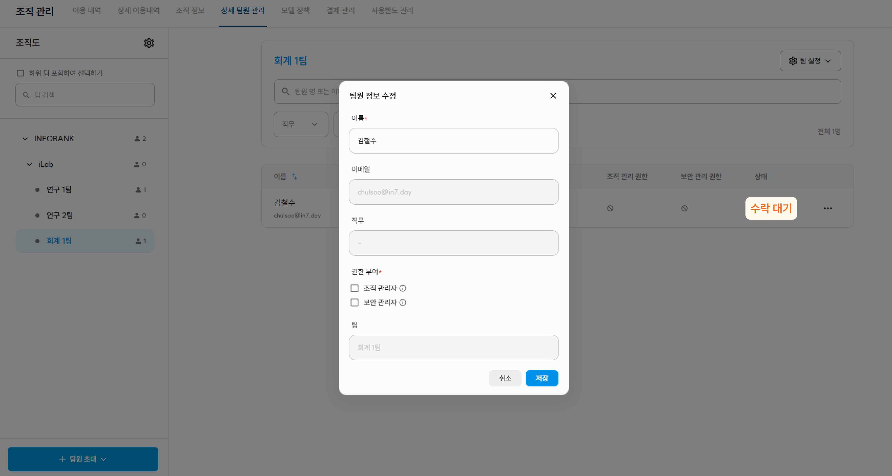Image resolution: width=892 pixels, height=476 pixels.
Task: Collapse the INFOBANK tree node
Action: tap(25, 139)
